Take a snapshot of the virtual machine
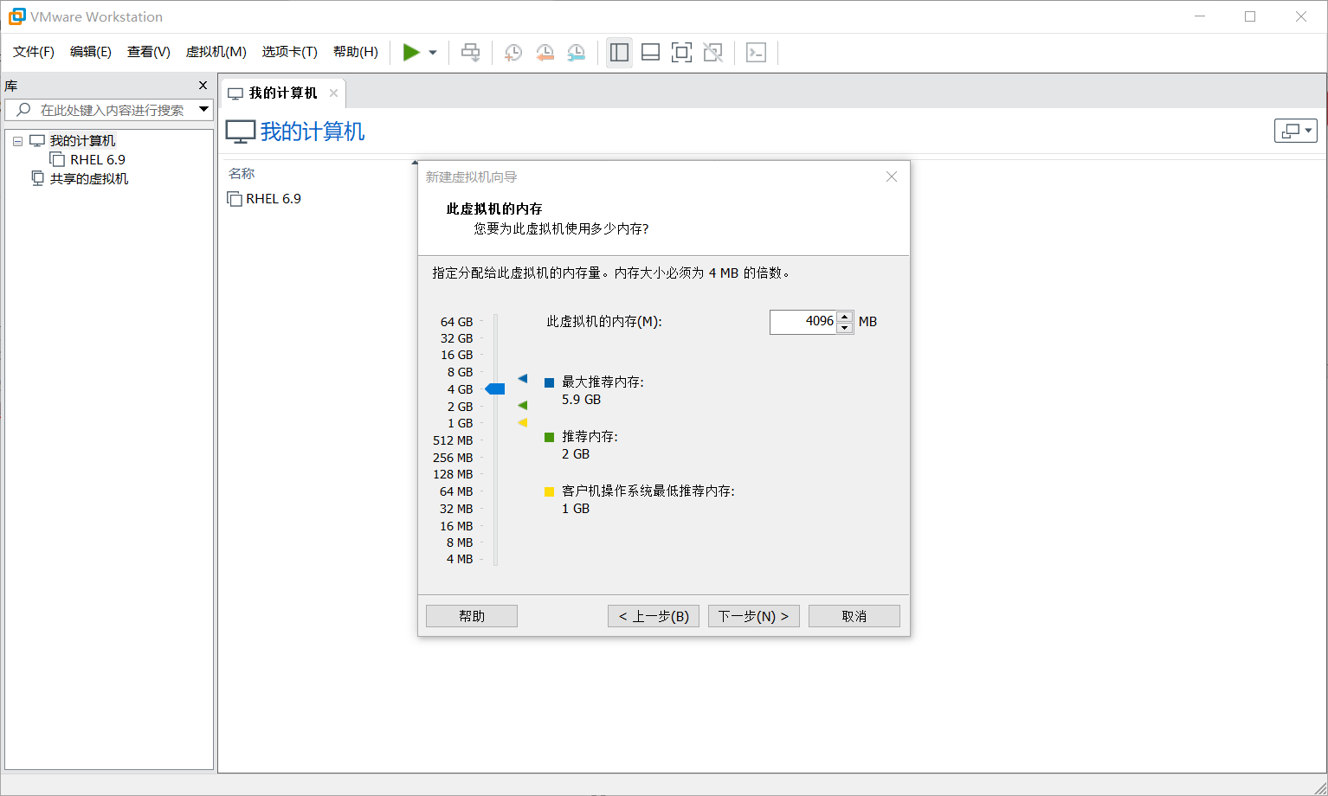Image resolution: width=1328 pixels, height=796 pixels. point(513,52)
